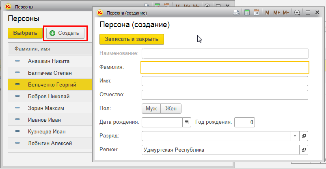Select Бобров Николай in the list
Viewport: 326px width, 169px height.
pos(50,96)
